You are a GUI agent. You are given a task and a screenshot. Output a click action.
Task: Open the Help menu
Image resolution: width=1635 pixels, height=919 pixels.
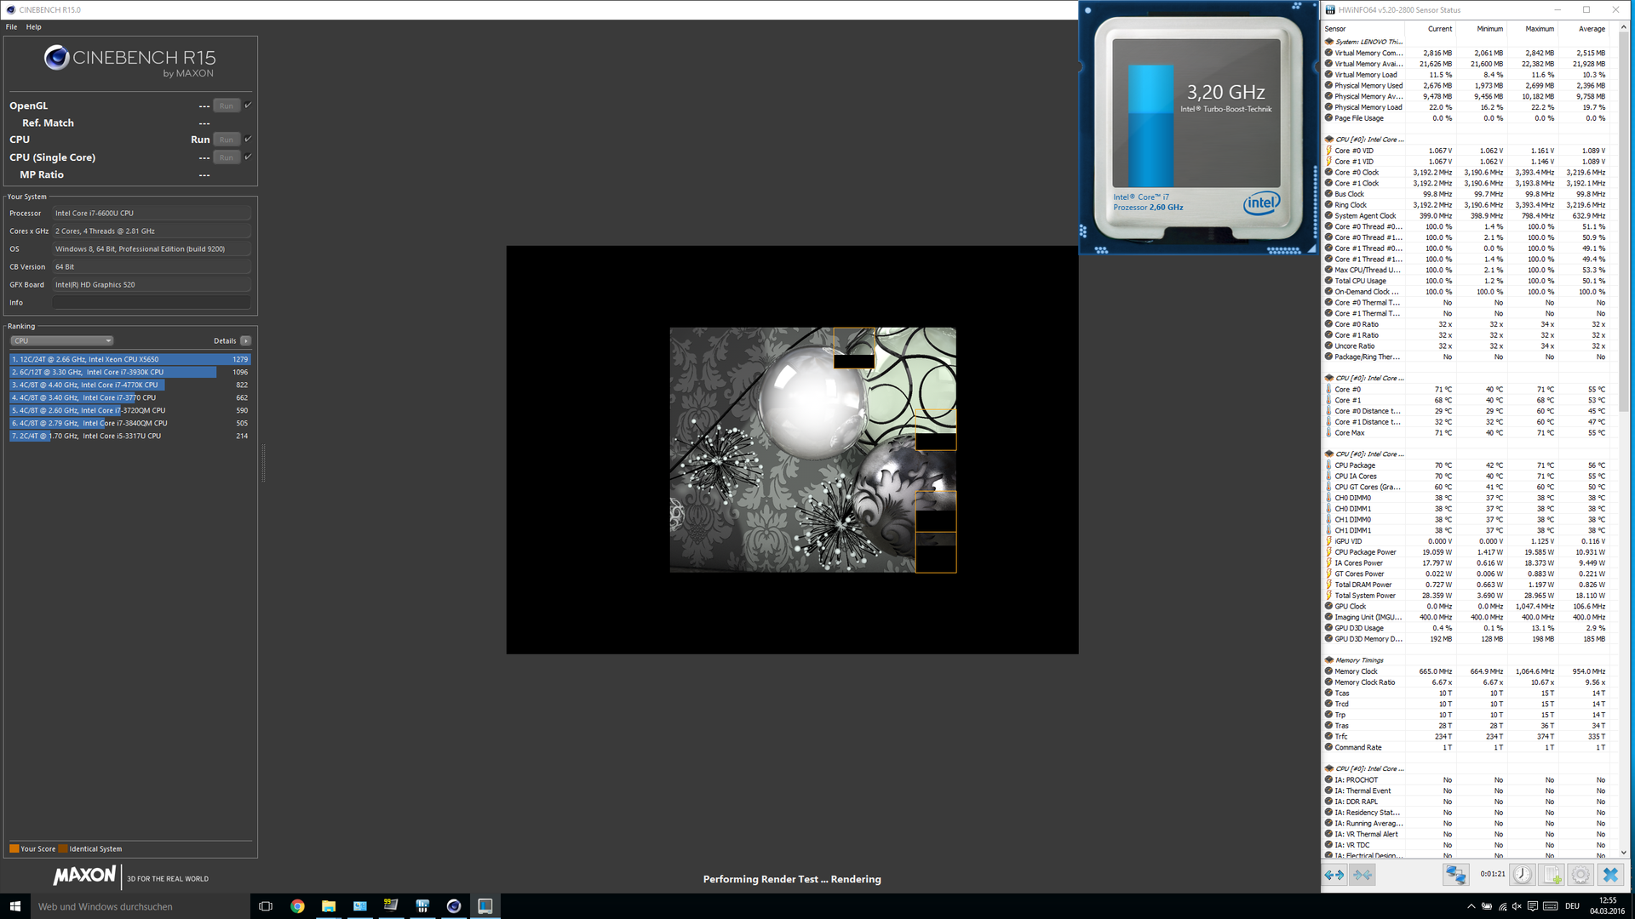[x=33, y=27]
